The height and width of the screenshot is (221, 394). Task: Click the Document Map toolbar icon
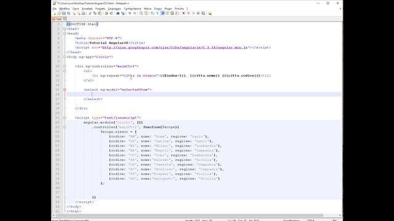172,14
